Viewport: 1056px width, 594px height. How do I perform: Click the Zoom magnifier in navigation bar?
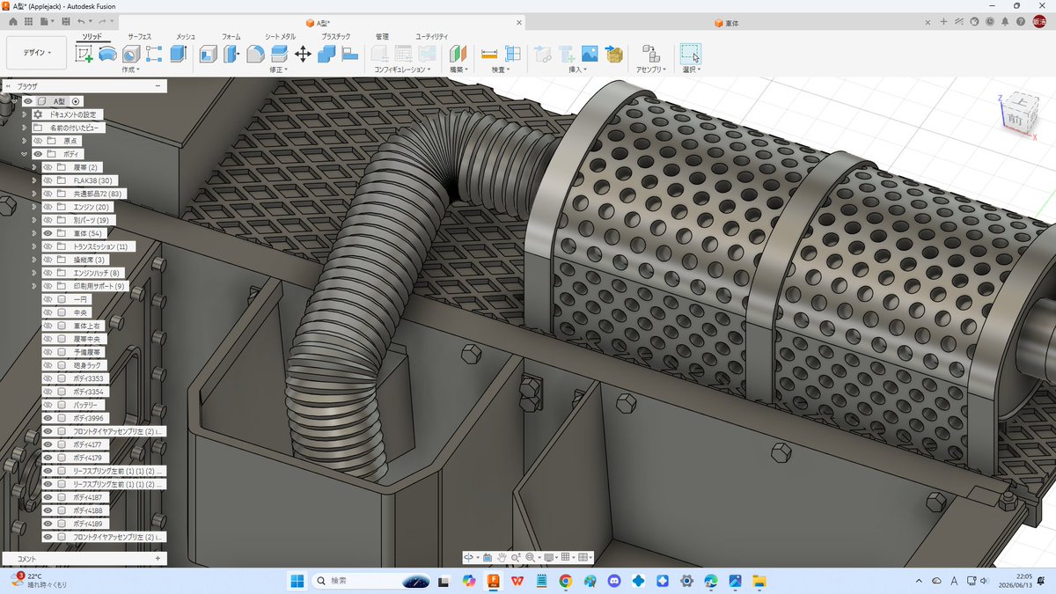pos(516,557)
